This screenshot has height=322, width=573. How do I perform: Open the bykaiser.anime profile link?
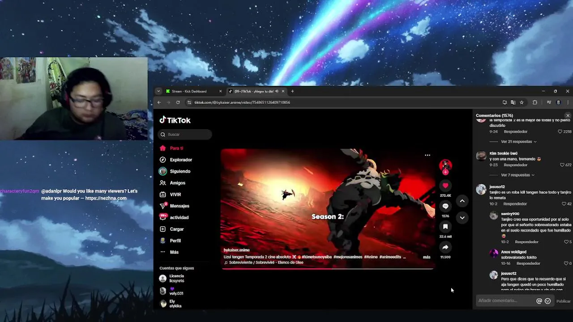[236, 250]
